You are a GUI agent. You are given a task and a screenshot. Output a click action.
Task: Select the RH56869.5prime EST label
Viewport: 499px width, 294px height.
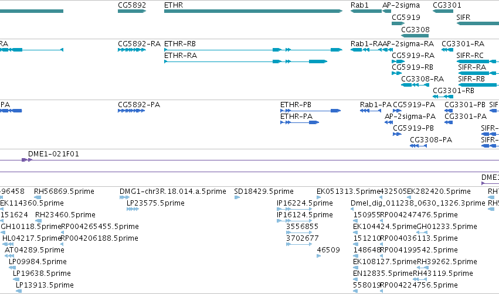click(x=64, y=192)
